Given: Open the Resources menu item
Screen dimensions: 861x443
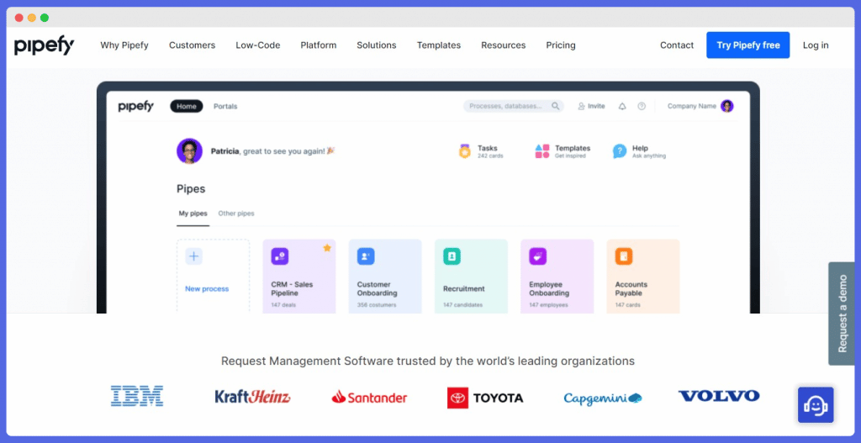Looking at the screenshot, I should point(504,45).
